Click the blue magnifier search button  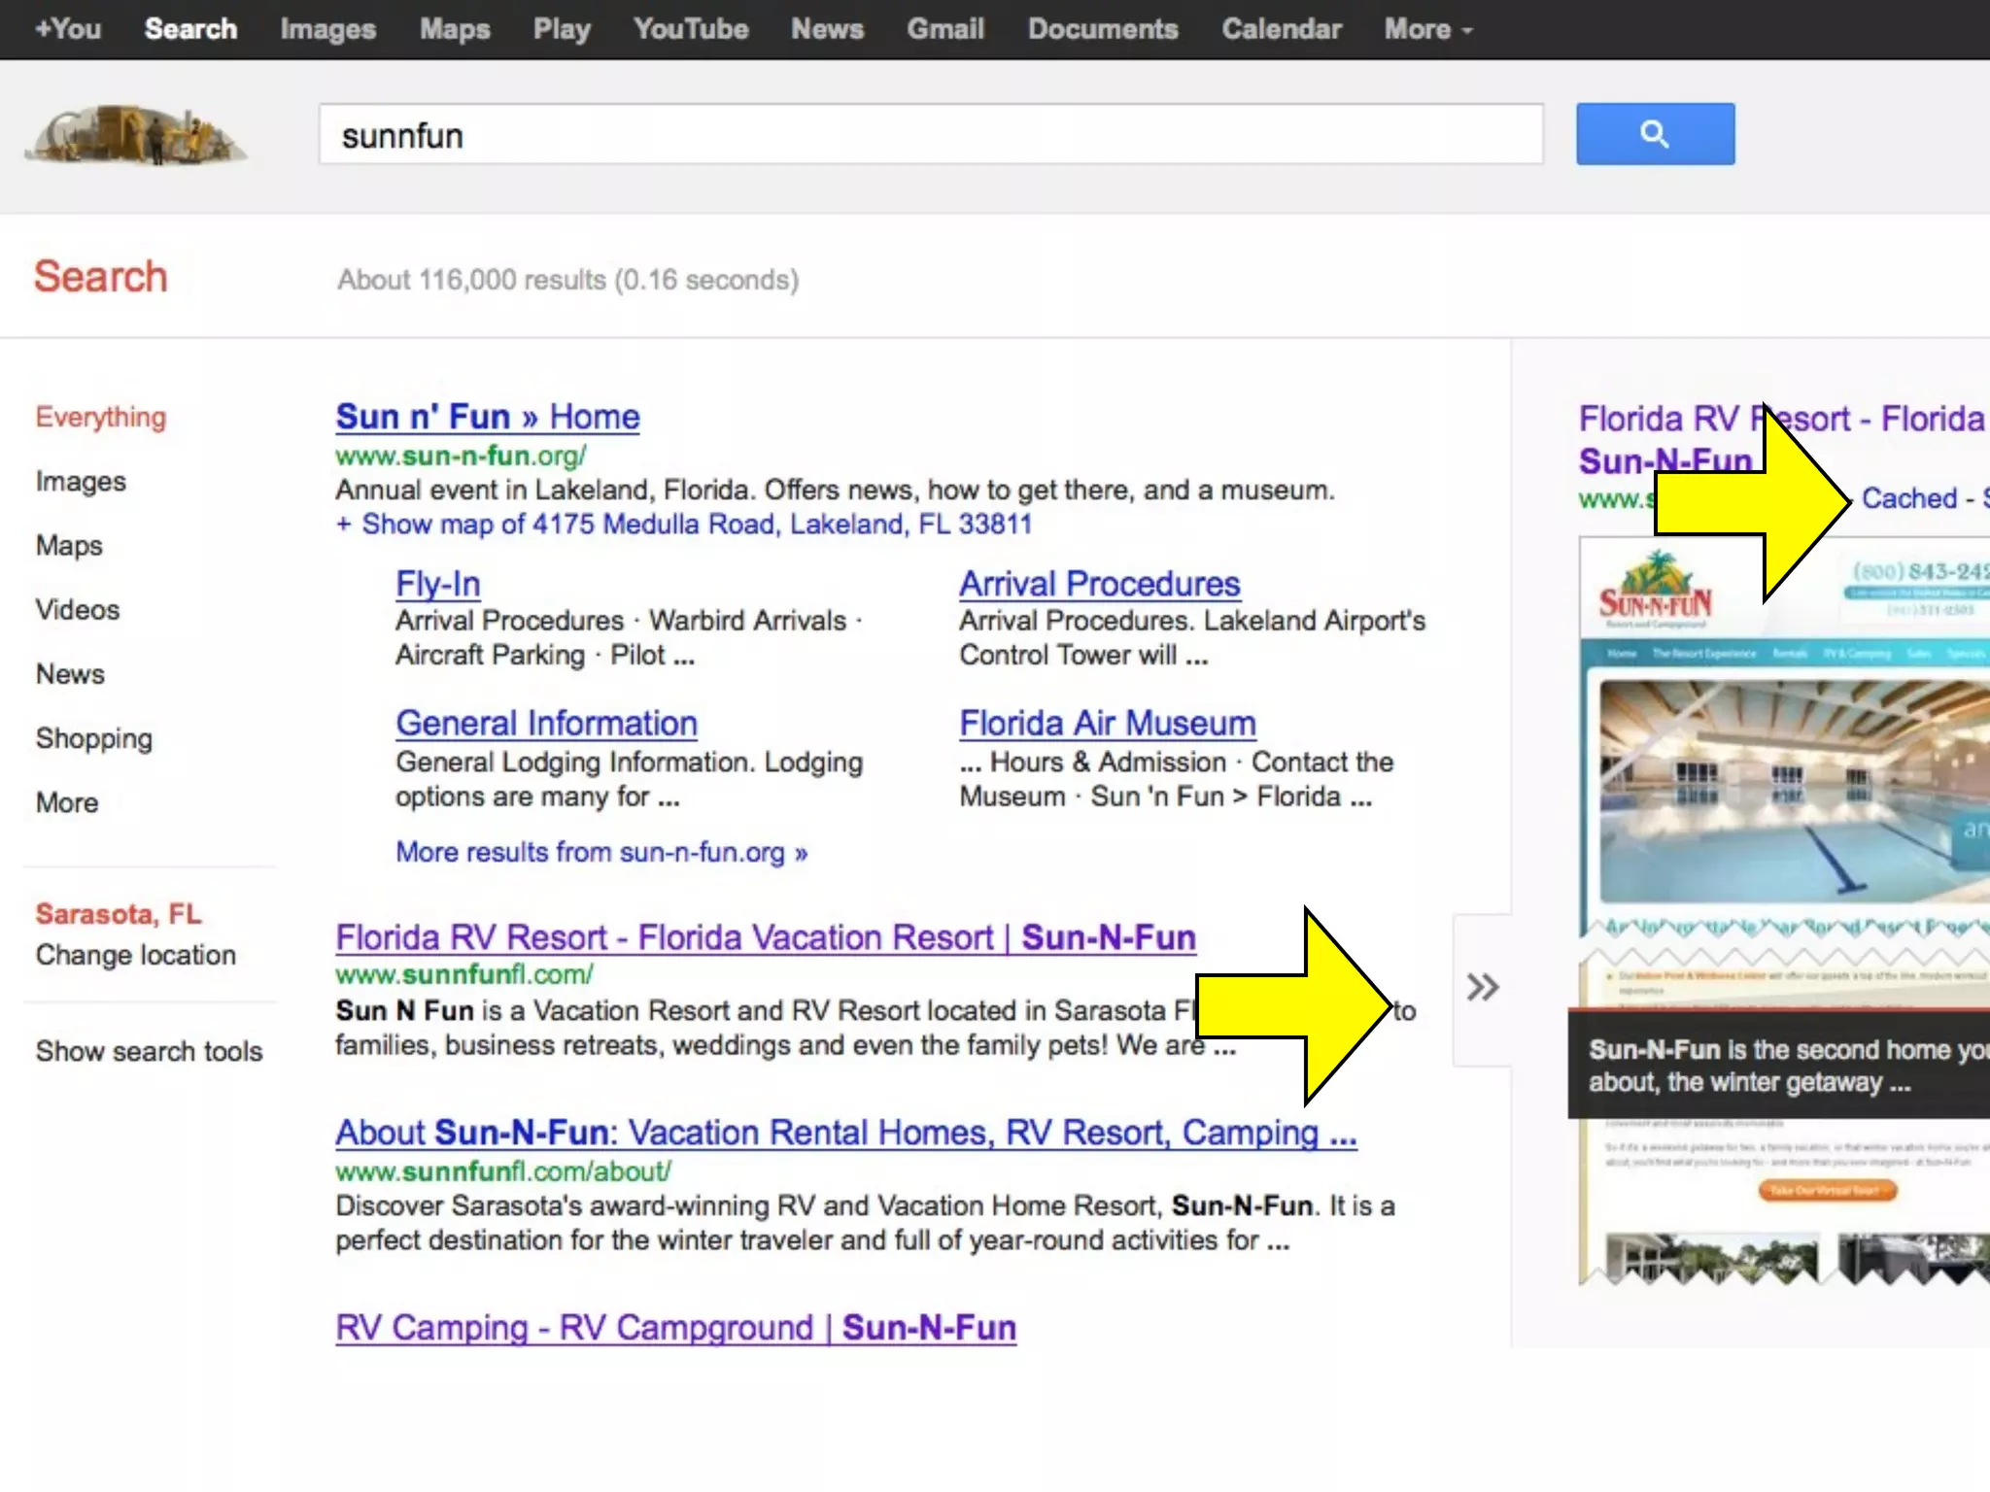pos(1654,134)
